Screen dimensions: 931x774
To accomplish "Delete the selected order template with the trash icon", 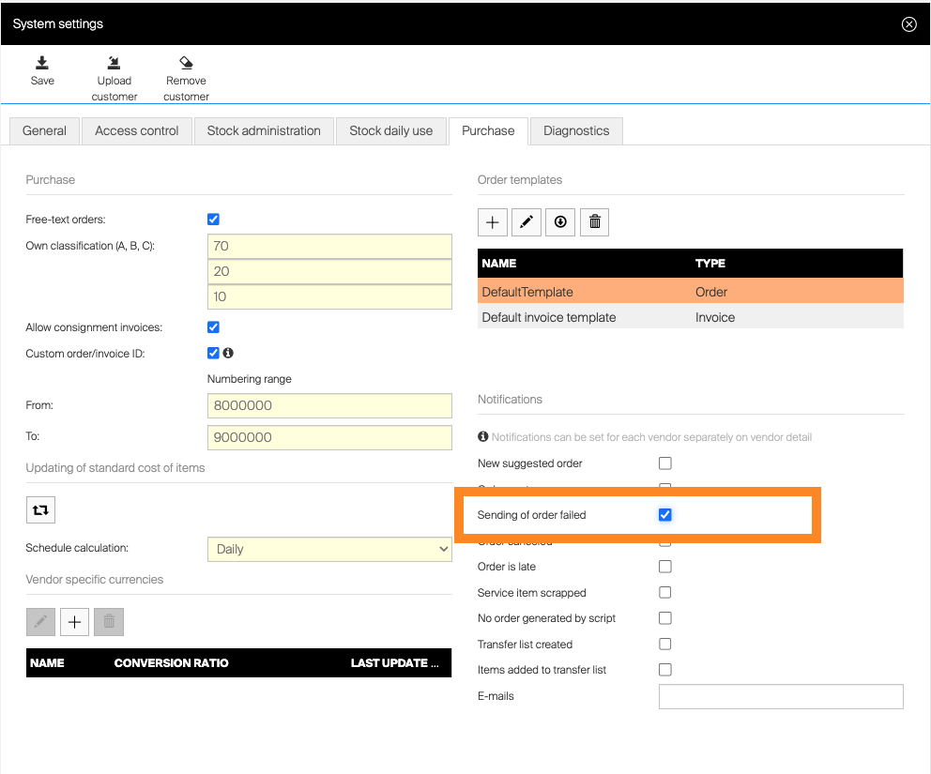I will pyautogui.click(x=594, y=222).
